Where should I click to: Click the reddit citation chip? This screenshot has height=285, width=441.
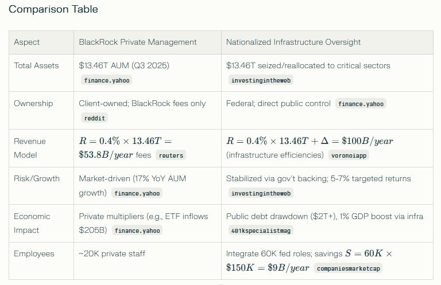[95, 118]
